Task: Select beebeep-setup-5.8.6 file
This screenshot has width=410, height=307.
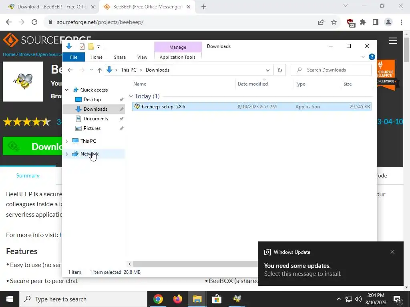Action: 251,106
